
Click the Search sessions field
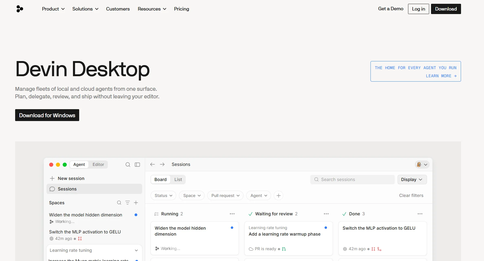click(x=352, y=180)
